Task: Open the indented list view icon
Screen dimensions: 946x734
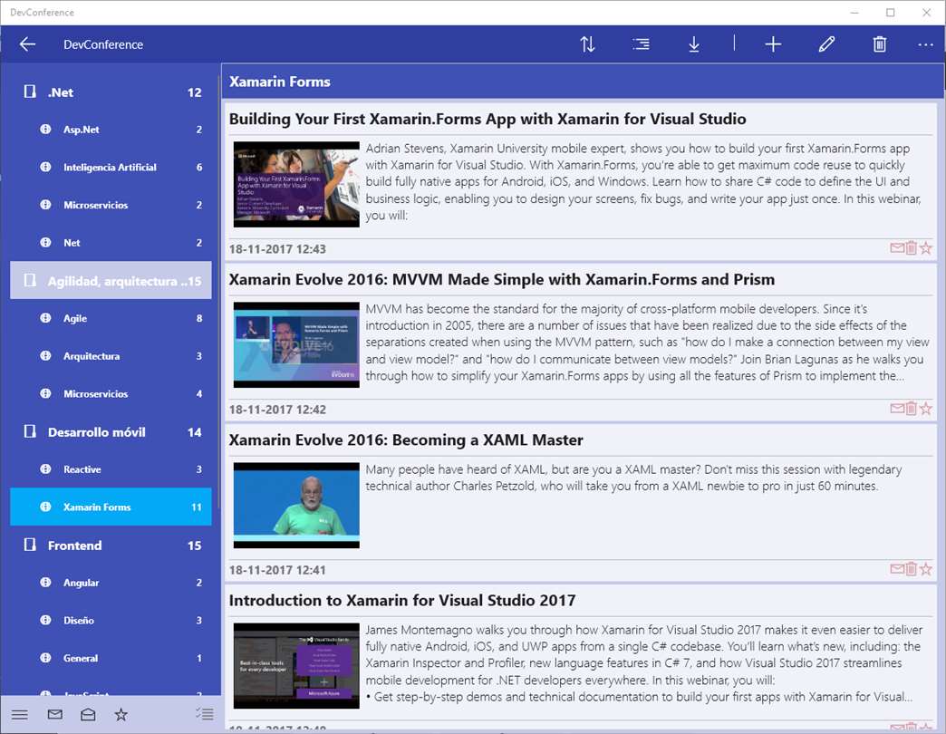Action: (641, 44)
